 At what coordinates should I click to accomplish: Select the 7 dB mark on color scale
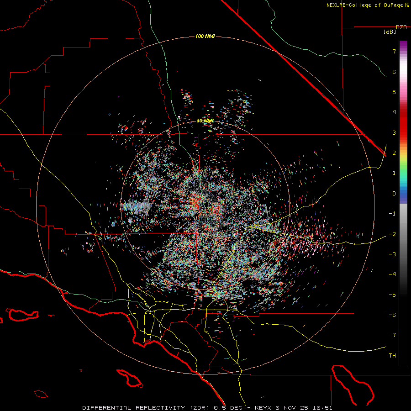click(394, 51)
